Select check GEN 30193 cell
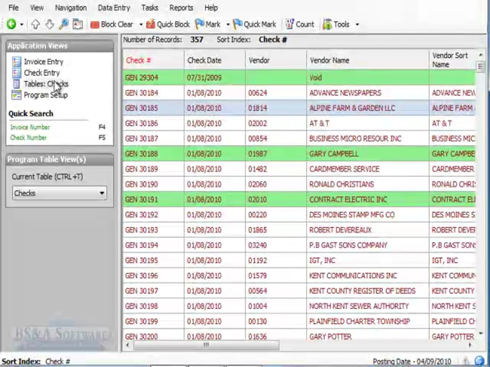The width and height of the screenshot is (490, 367). click(x=153, y=230)
